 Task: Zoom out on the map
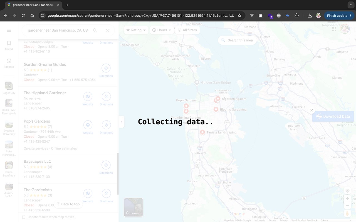(347, 205)
